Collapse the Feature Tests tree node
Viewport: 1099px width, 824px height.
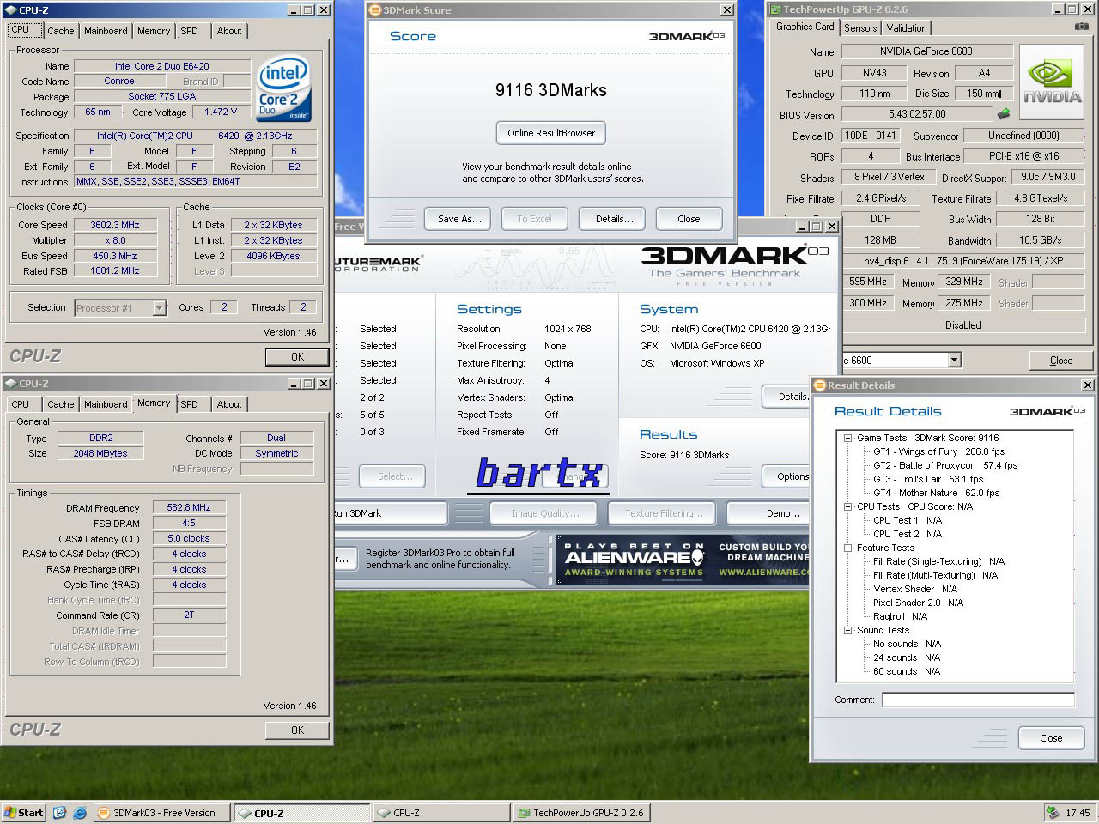click(847, 548)
